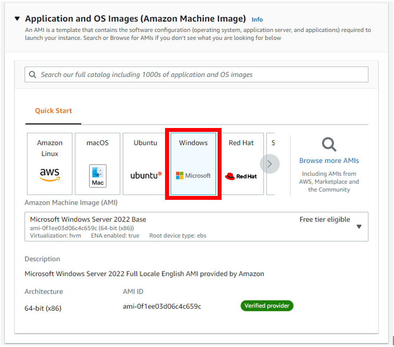Screen dimensions: 394x347
Task: Click the AMI ID value text
Action: [x=162, y=307]
